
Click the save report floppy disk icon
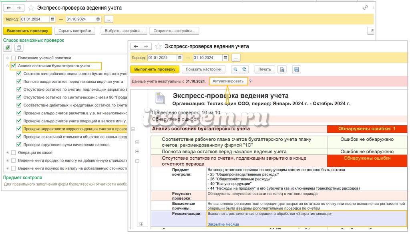pyautogui.click(x=296, y=70)
